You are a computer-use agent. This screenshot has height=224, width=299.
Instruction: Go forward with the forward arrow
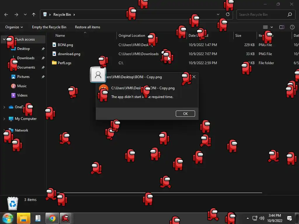tap(16, 15)
